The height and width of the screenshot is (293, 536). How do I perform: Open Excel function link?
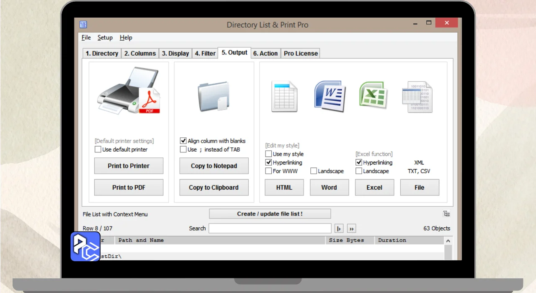tap(374, 154)
